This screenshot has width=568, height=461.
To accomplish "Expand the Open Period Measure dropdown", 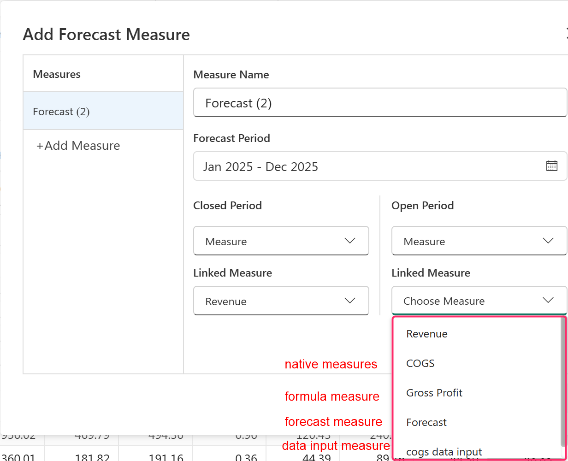I will [x=470, y=241].
